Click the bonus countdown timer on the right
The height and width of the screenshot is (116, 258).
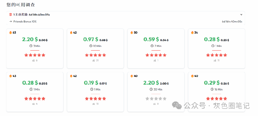pyautogui.click(x=232, y=22)
